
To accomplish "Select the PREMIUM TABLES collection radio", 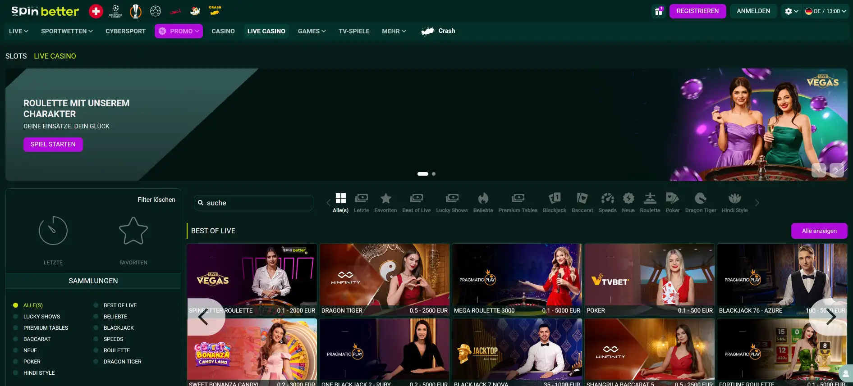I will click(x=15, y=328).
